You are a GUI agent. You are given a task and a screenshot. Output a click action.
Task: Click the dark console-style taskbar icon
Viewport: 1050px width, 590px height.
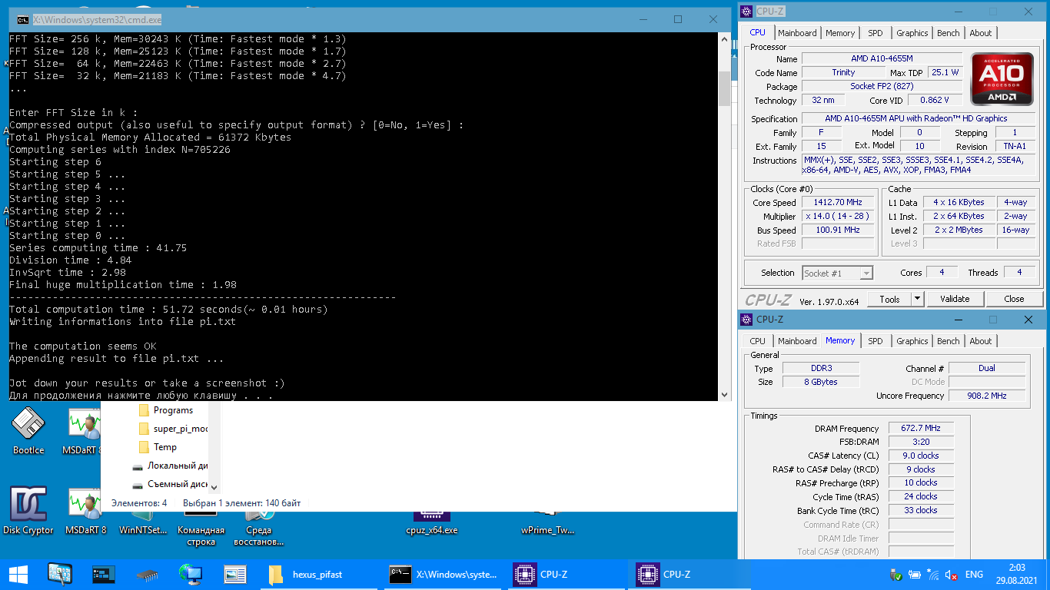[x=104, y=574]
